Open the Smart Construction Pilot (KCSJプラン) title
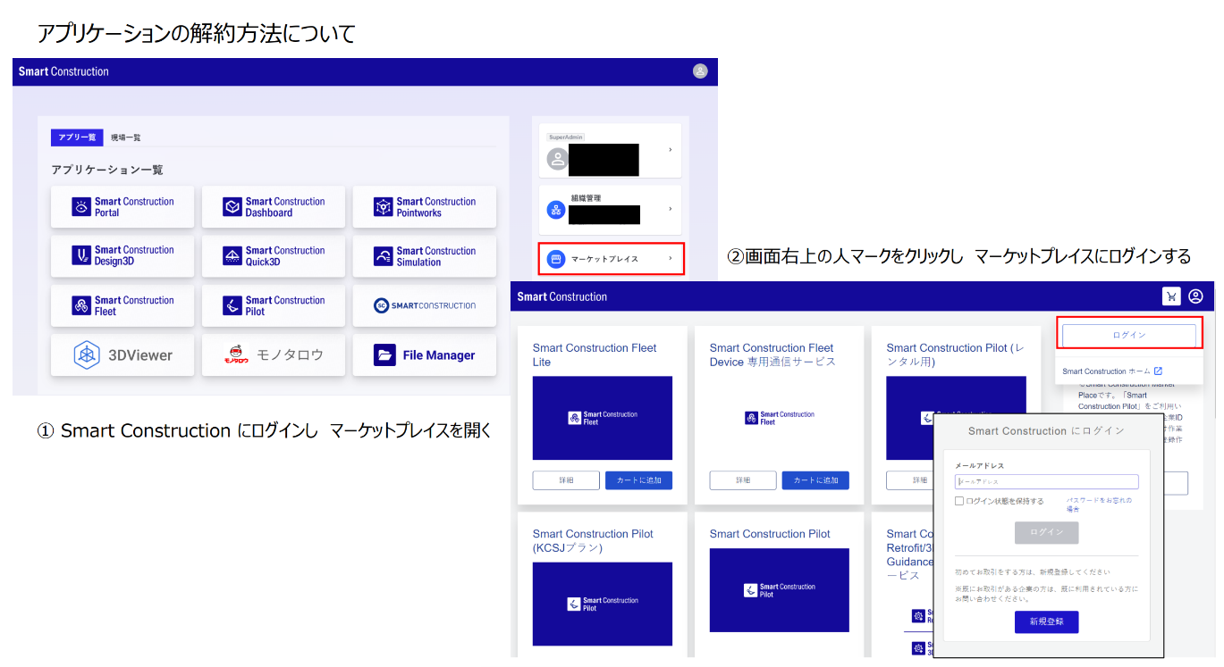The image size is (1224, 667). point(593,540)
